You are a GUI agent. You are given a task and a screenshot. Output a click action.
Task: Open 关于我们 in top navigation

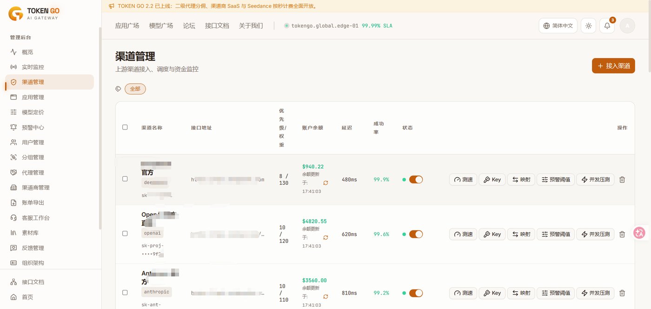251,26
